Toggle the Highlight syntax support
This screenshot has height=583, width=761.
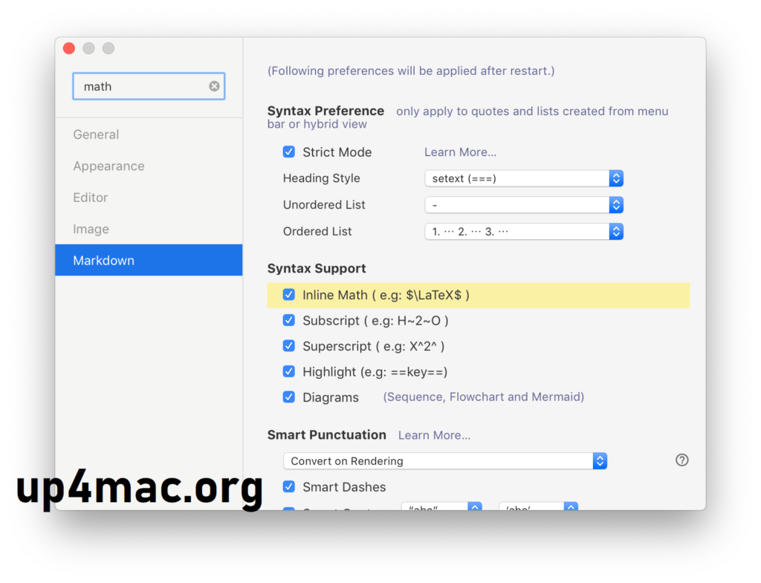pyautogui.click(x=288, y=371)
